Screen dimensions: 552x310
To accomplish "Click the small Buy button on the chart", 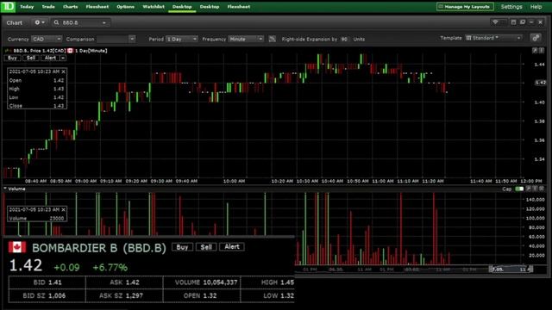I will point(12,58).
